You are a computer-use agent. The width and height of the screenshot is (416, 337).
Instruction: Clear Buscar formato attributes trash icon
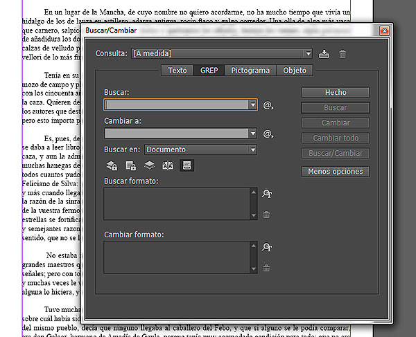click(266, 215)
